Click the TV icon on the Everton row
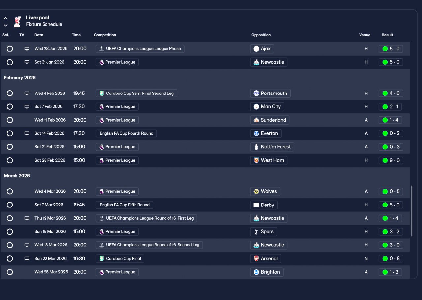 click(27, 133)
